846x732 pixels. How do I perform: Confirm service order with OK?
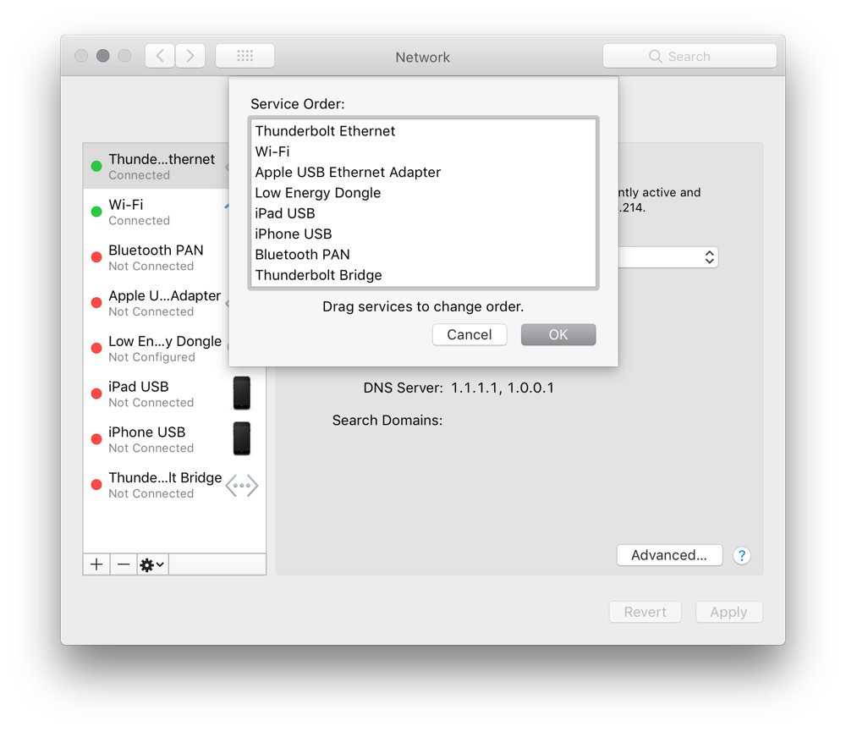(x=558, y=335)
